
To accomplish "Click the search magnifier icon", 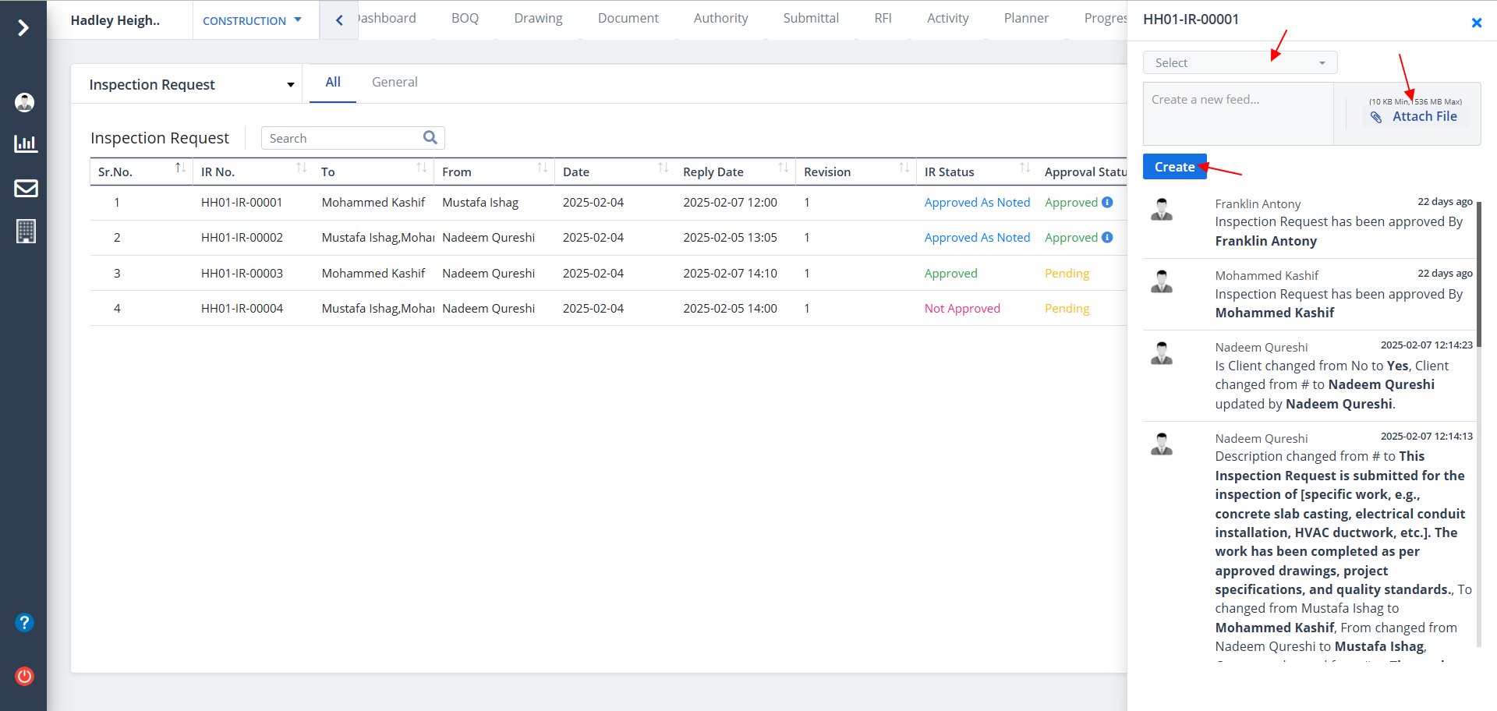I will click(x=430, y=138).
